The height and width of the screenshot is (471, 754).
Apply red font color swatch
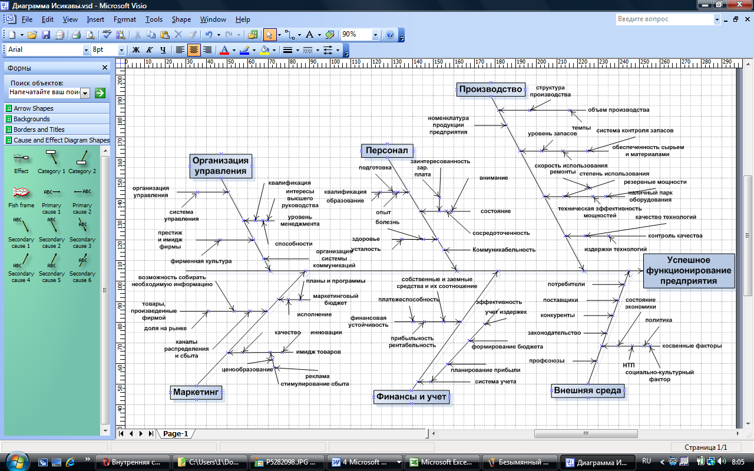224,50
